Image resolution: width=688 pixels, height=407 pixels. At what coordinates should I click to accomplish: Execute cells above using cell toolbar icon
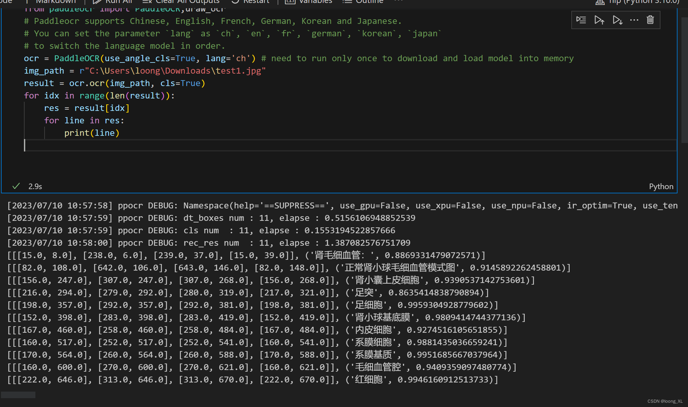pyautogui.click(x=599, y=20)
